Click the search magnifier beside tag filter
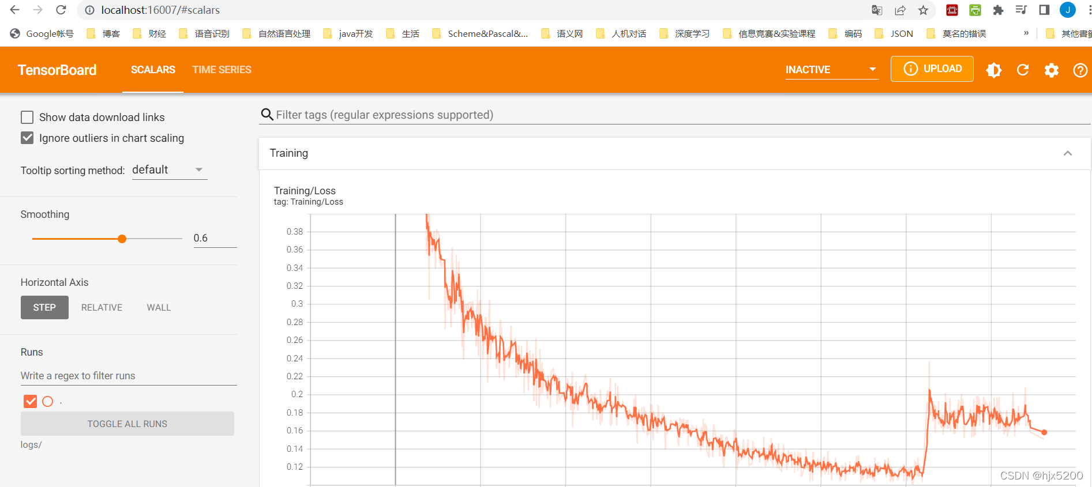This screenshot has width=1092, height=487. pos(267,115)
